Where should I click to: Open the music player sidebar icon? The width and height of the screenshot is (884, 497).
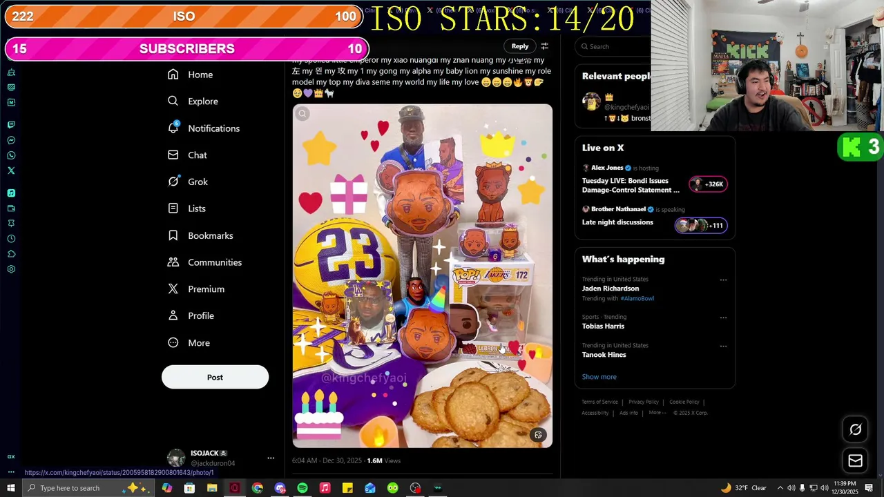click(x=11, y=193)
